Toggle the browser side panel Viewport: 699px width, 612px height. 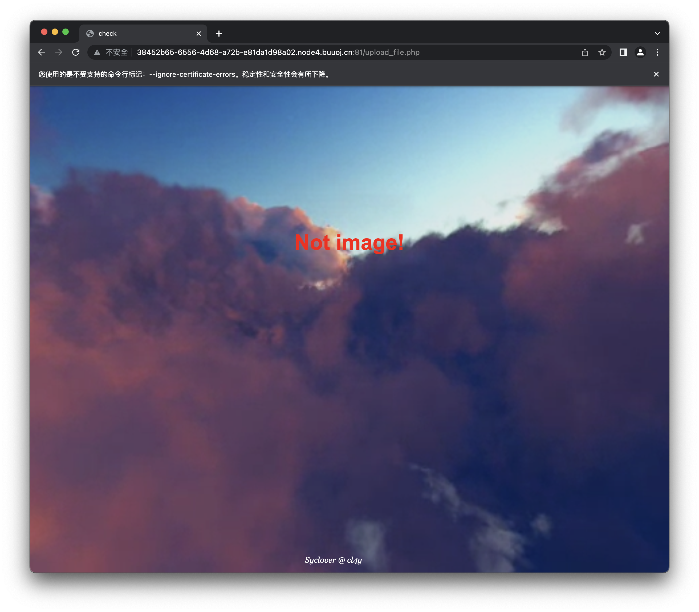[623, 52]
